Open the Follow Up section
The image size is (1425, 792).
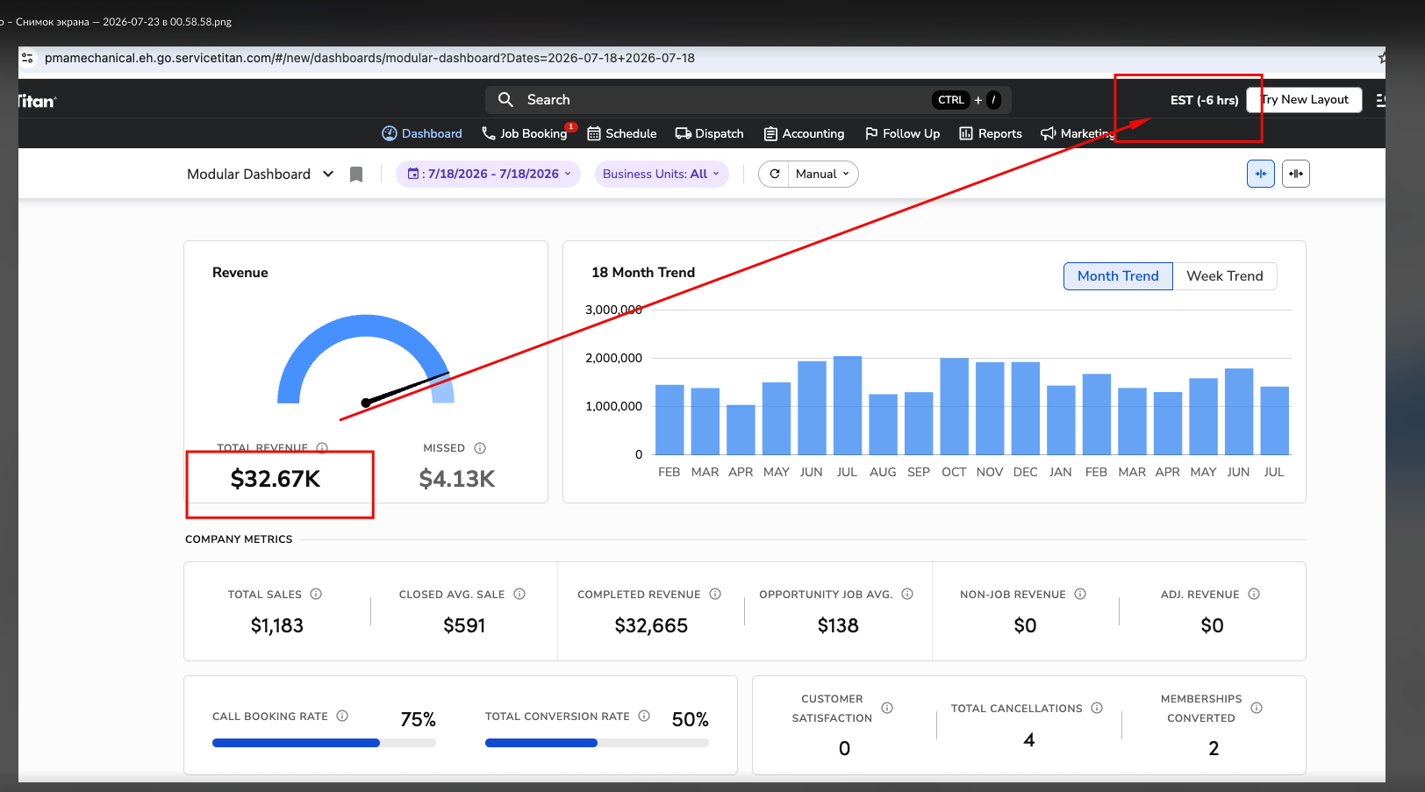903,133
